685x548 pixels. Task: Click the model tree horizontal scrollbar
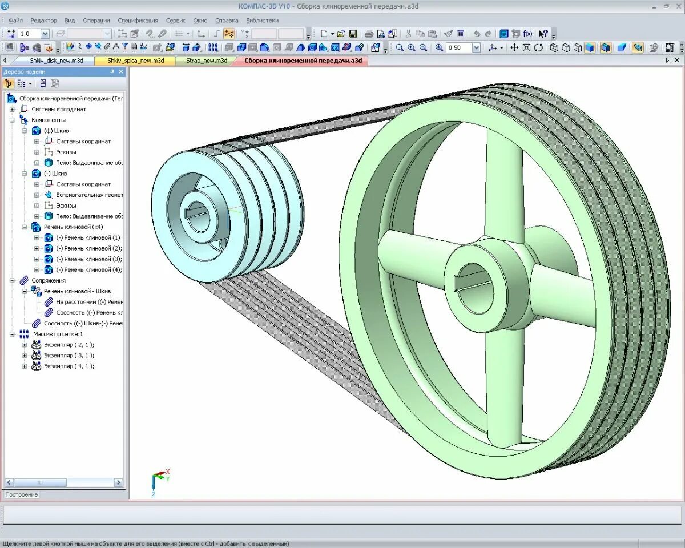pyautogui.click(x=63, y=482)
